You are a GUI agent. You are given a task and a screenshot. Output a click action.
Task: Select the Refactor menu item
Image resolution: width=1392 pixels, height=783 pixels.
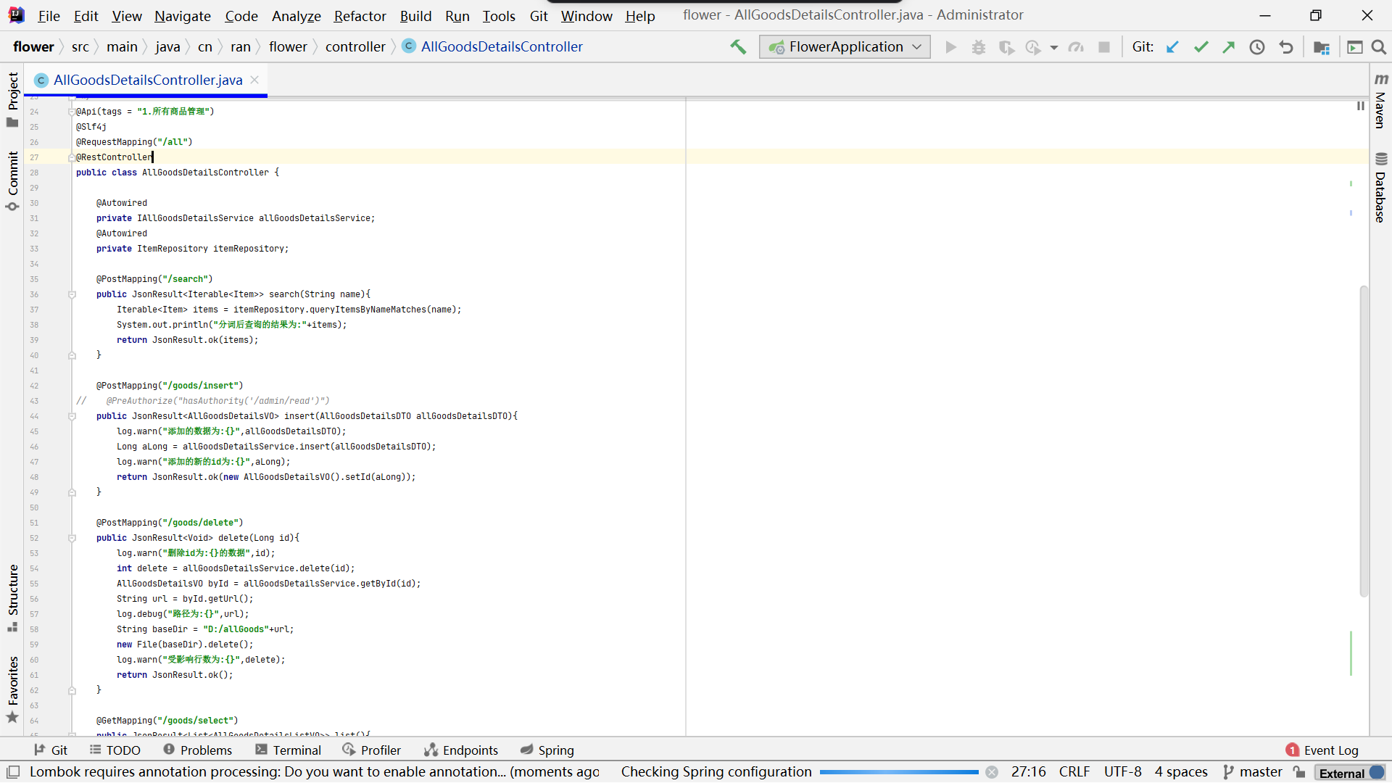point(360,16)
